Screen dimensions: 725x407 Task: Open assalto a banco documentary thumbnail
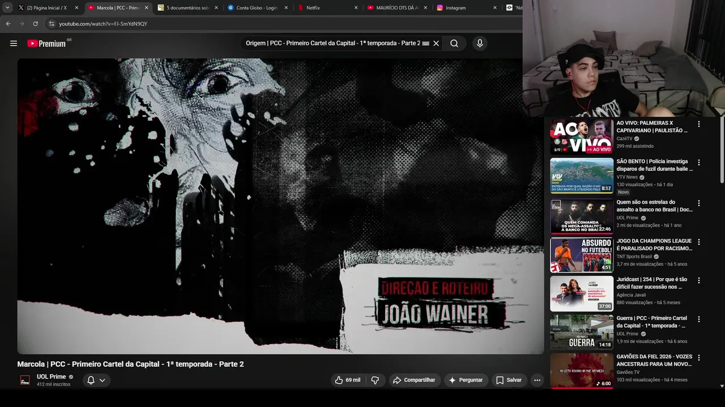(582, 217)
